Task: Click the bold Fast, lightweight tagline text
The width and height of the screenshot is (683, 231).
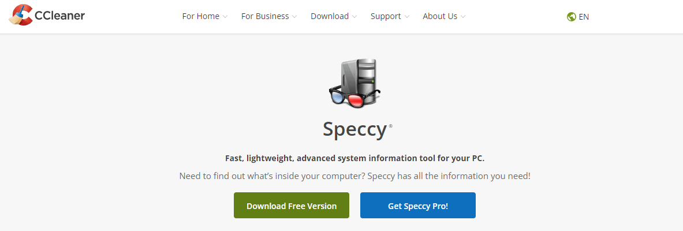Action: (x=354, y=158)
